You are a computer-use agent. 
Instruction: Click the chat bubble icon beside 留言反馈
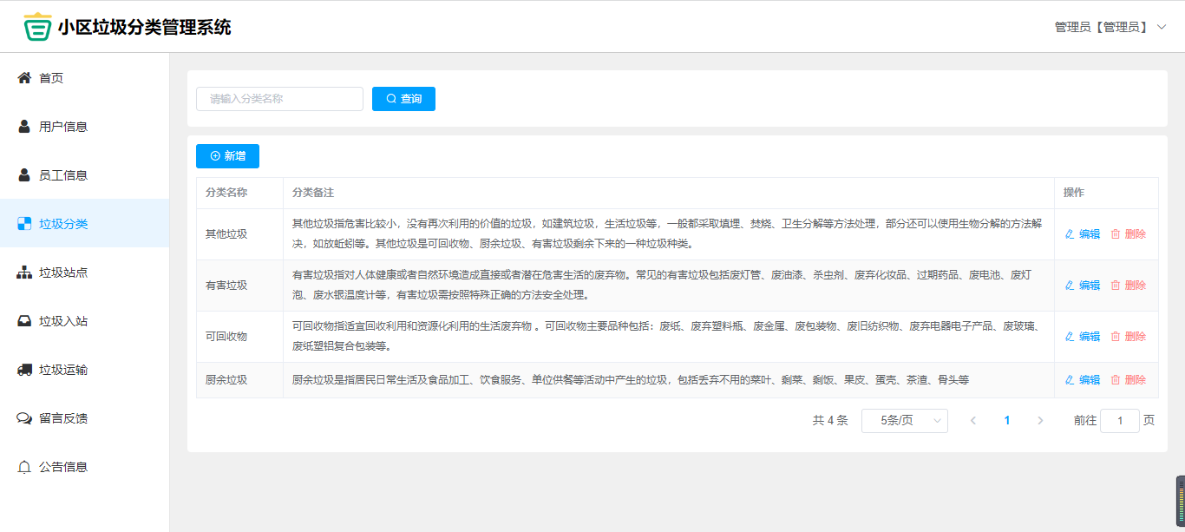click(x=24, y=418)
